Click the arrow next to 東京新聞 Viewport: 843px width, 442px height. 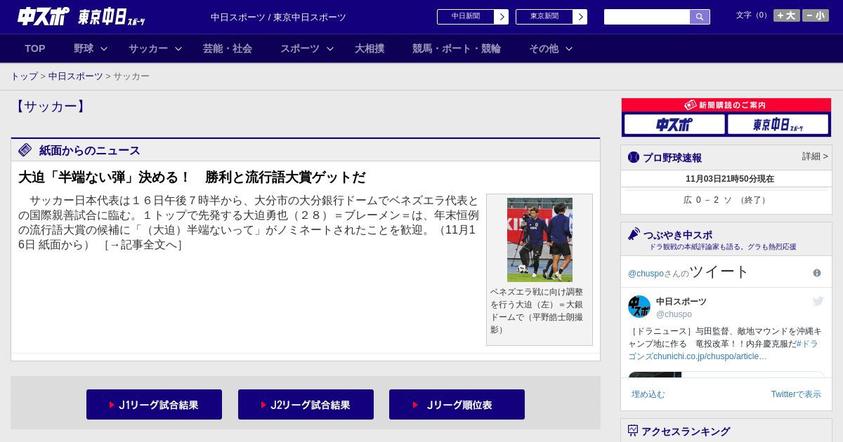coord(580,17)
